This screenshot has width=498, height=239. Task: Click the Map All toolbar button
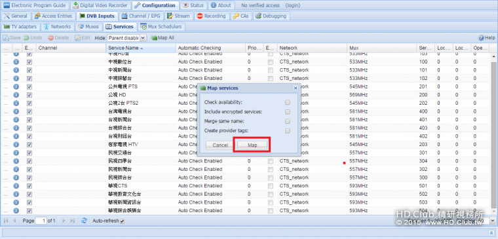tap(163, 38)
